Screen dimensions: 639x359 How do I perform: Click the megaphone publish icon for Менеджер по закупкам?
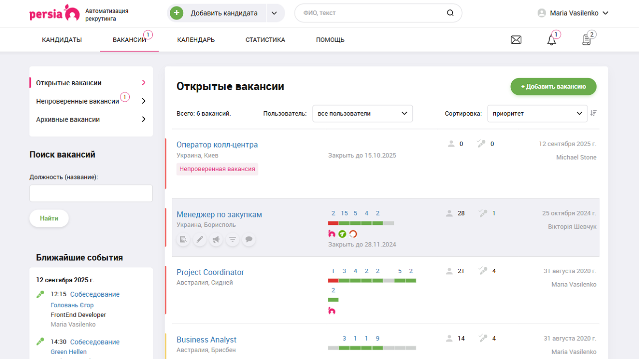click(x=216, y=240)
